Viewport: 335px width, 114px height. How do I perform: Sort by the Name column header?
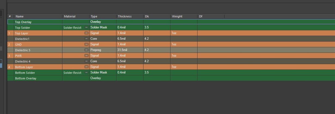pos(38,17)
